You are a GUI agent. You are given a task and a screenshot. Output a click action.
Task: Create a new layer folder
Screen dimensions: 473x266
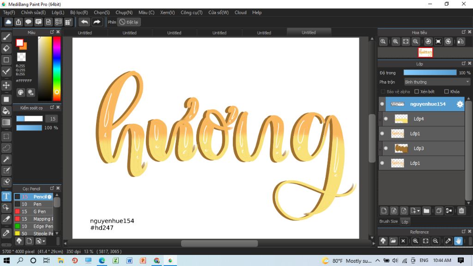coord(426,211)
